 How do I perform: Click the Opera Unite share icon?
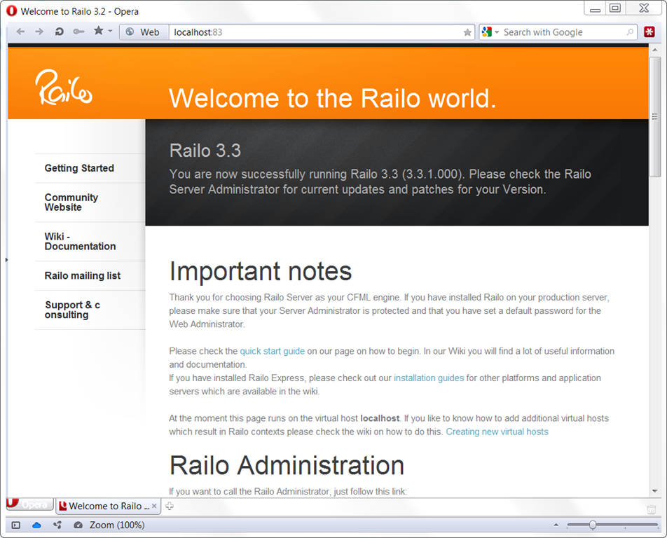[x=57, y=525]
